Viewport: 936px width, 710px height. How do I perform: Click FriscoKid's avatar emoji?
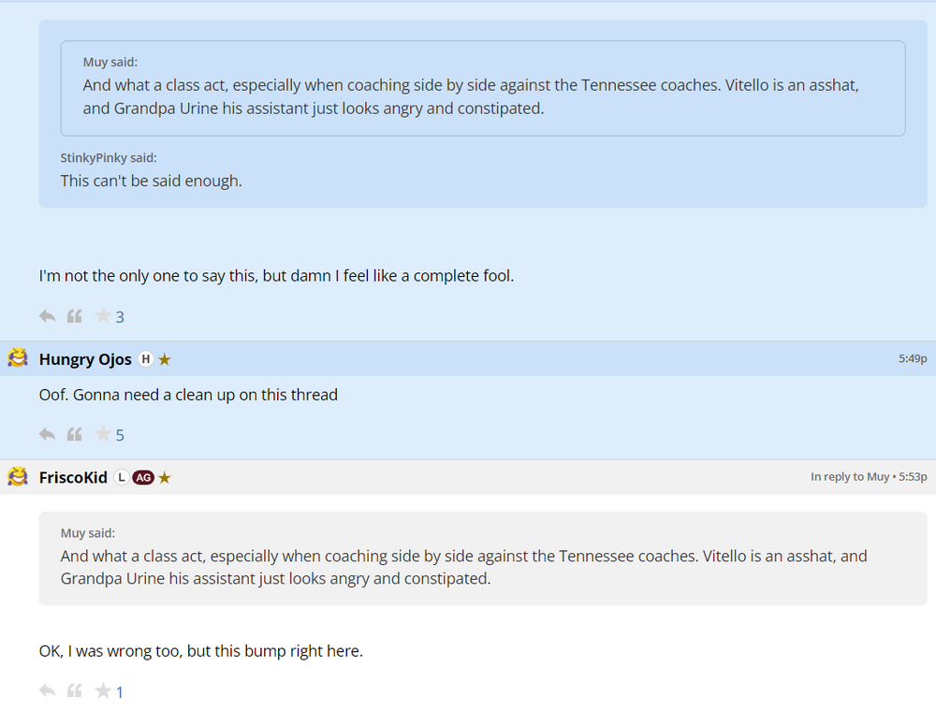point(18,477)
